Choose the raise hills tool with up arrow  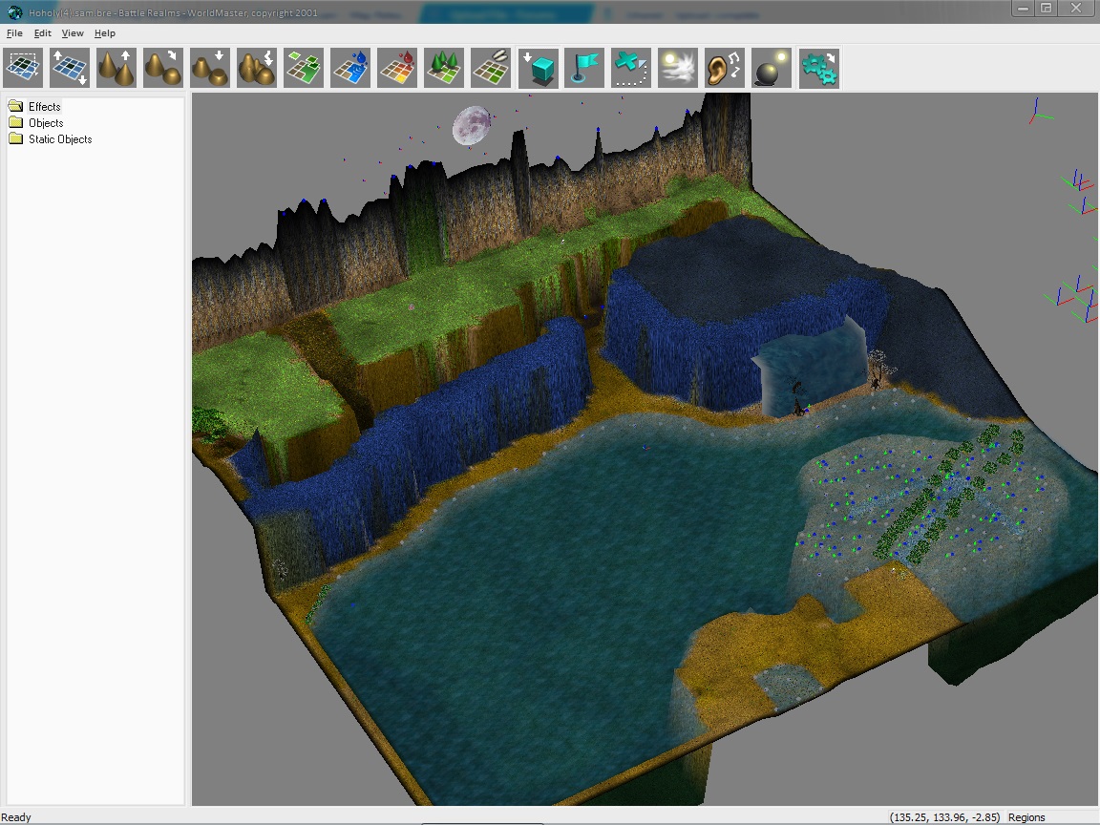point(116,69)
